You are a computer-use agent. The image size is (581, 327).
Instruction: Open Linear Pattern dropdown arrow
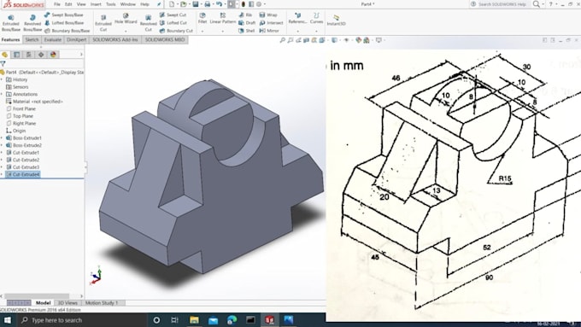click(223, 31)
